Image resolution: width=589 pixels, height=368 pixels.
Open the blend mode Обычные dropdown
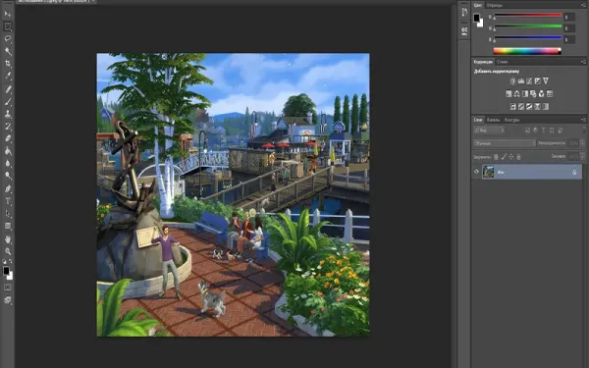point(505,143)
